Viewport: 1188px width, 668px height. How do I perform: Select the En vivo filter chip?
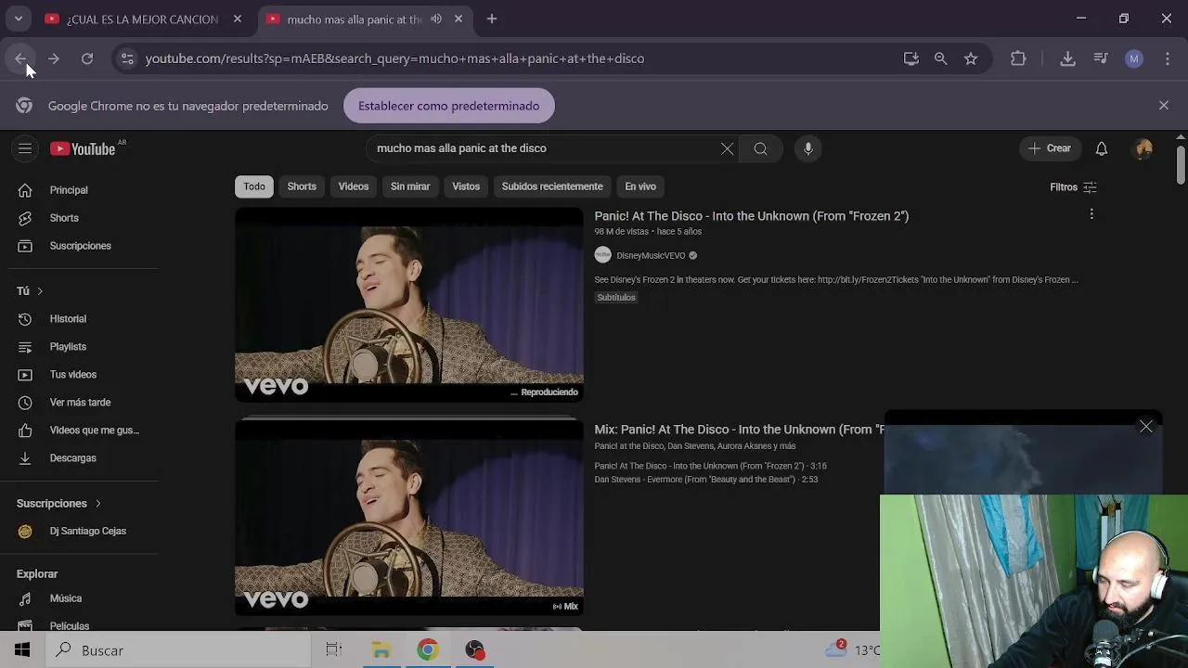(x=640, y=186)
